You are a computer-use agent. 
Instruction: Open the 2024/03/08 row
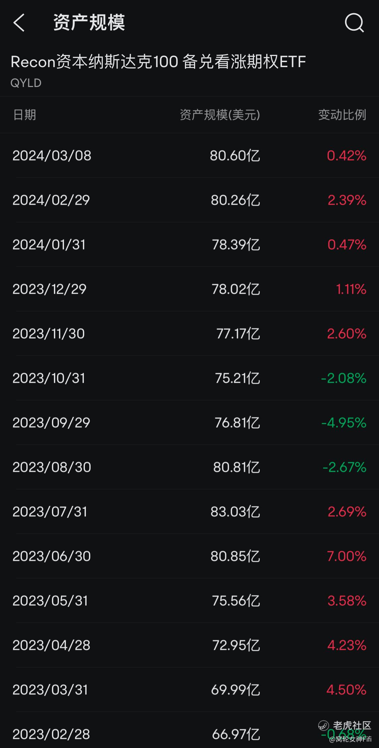point(189,155)
